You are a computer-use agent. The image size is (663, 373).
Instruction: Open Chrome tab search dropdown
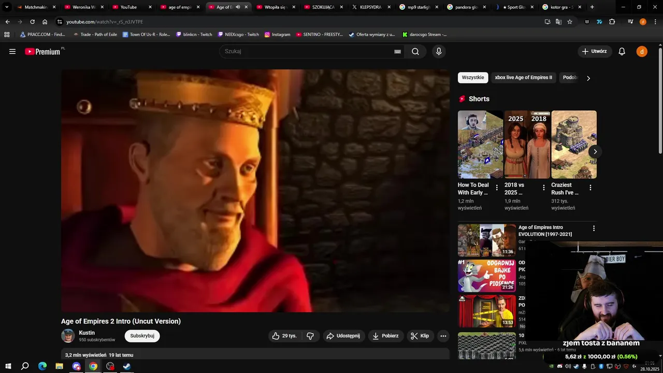pyautogui.click(x=7, y=7)
